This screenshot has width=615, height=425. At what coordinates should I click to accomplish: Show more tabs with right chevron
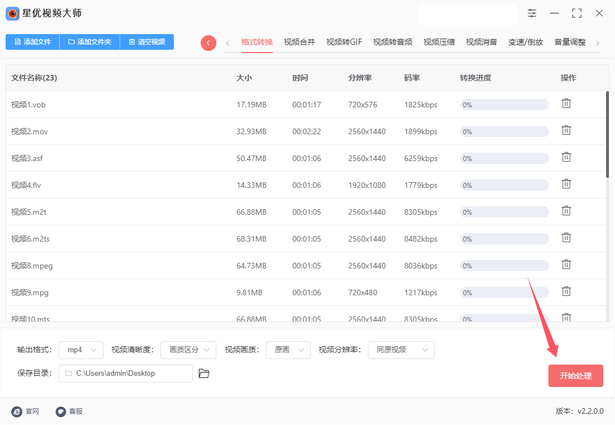(x=597, y=43)
